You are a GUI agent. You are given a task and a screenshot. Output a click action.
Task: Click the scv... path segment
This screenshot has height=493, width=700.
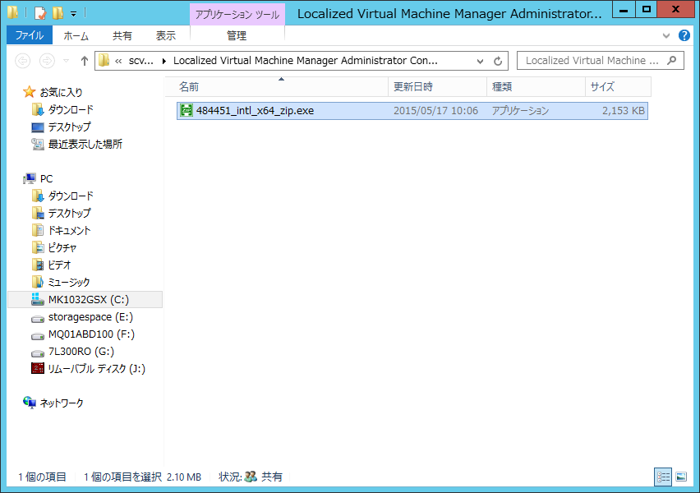click(140, 60)
